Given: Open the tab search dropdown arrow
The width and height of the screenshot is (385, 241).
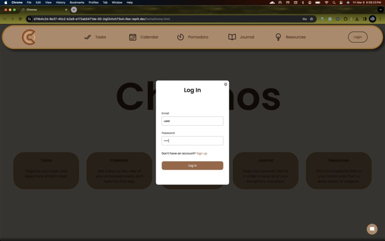Looking at the screenshot, I should click(380, 10).
